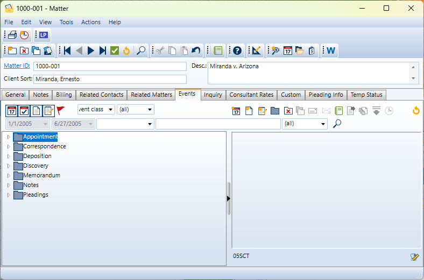Expand the Pleadings folder node

point(9,195)
